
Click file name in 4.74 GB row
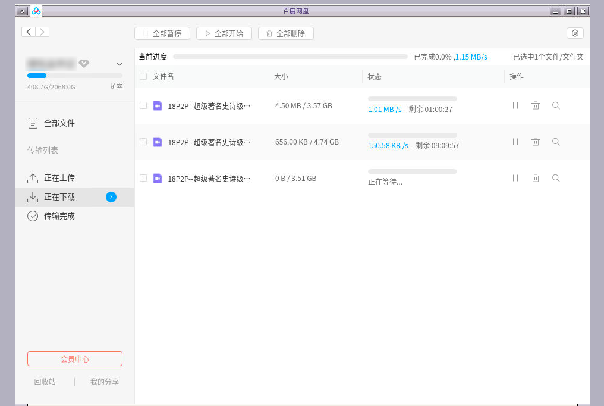point(209,142)
